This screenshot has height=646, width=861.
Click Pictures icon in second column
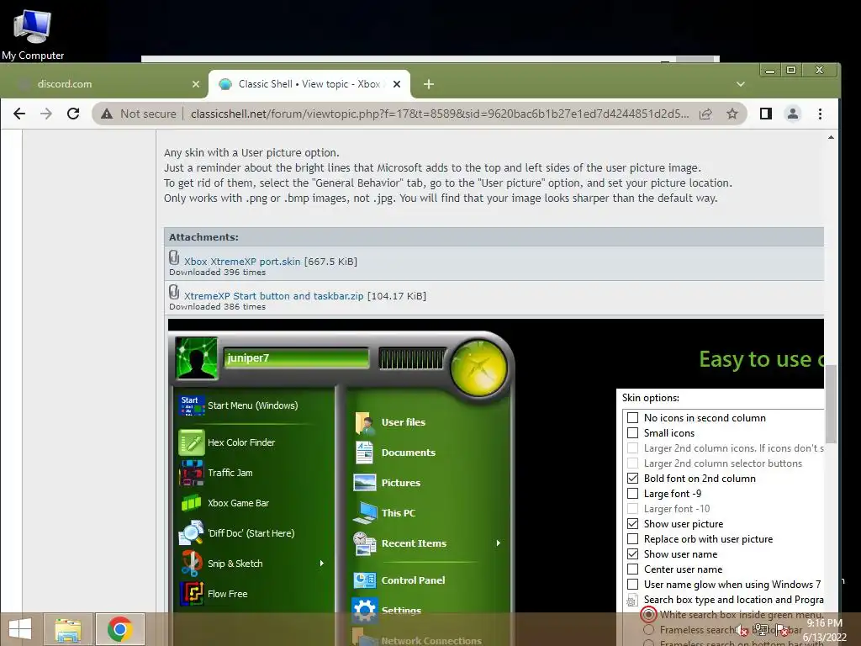pos(365,483)
